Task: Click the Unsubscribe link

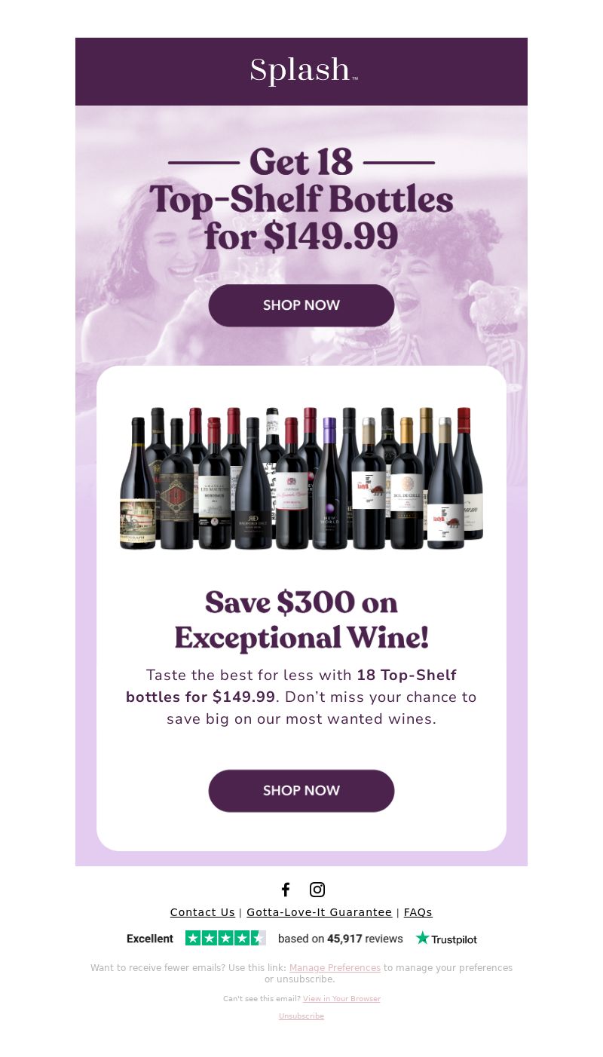Action: coord(301,1016)
